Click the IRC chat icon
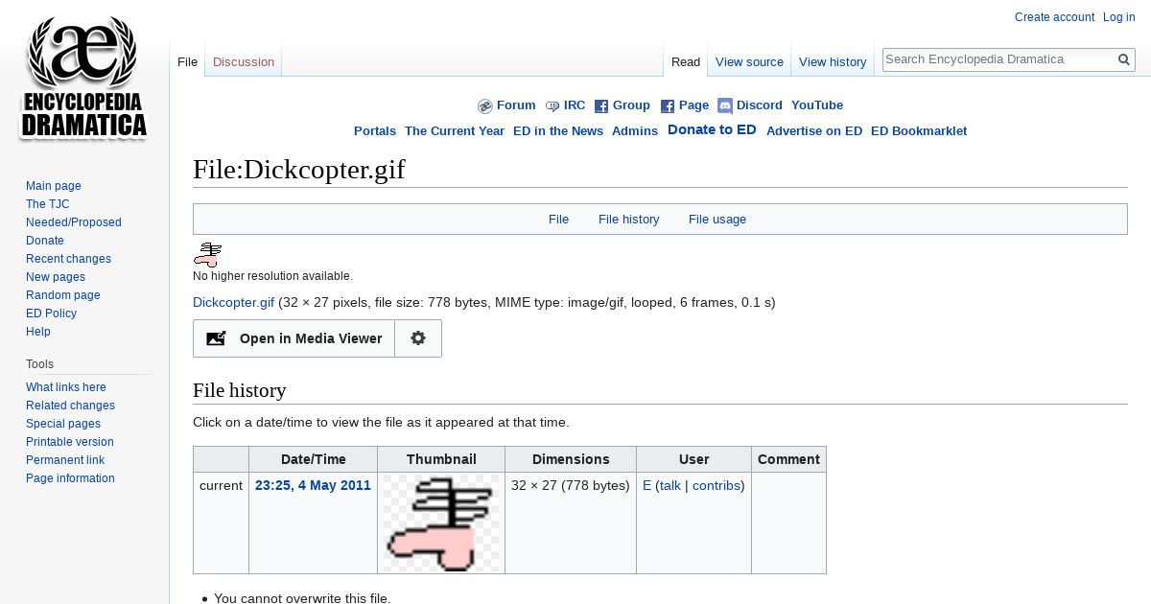This screenshot has height=604, width=1151. click(x=552, y=106)
